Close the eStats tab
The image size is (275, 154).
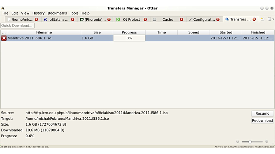coord(72,20)
